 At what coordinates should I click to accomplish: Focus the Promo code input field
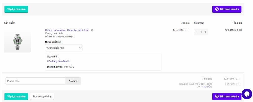coord(35,81)
